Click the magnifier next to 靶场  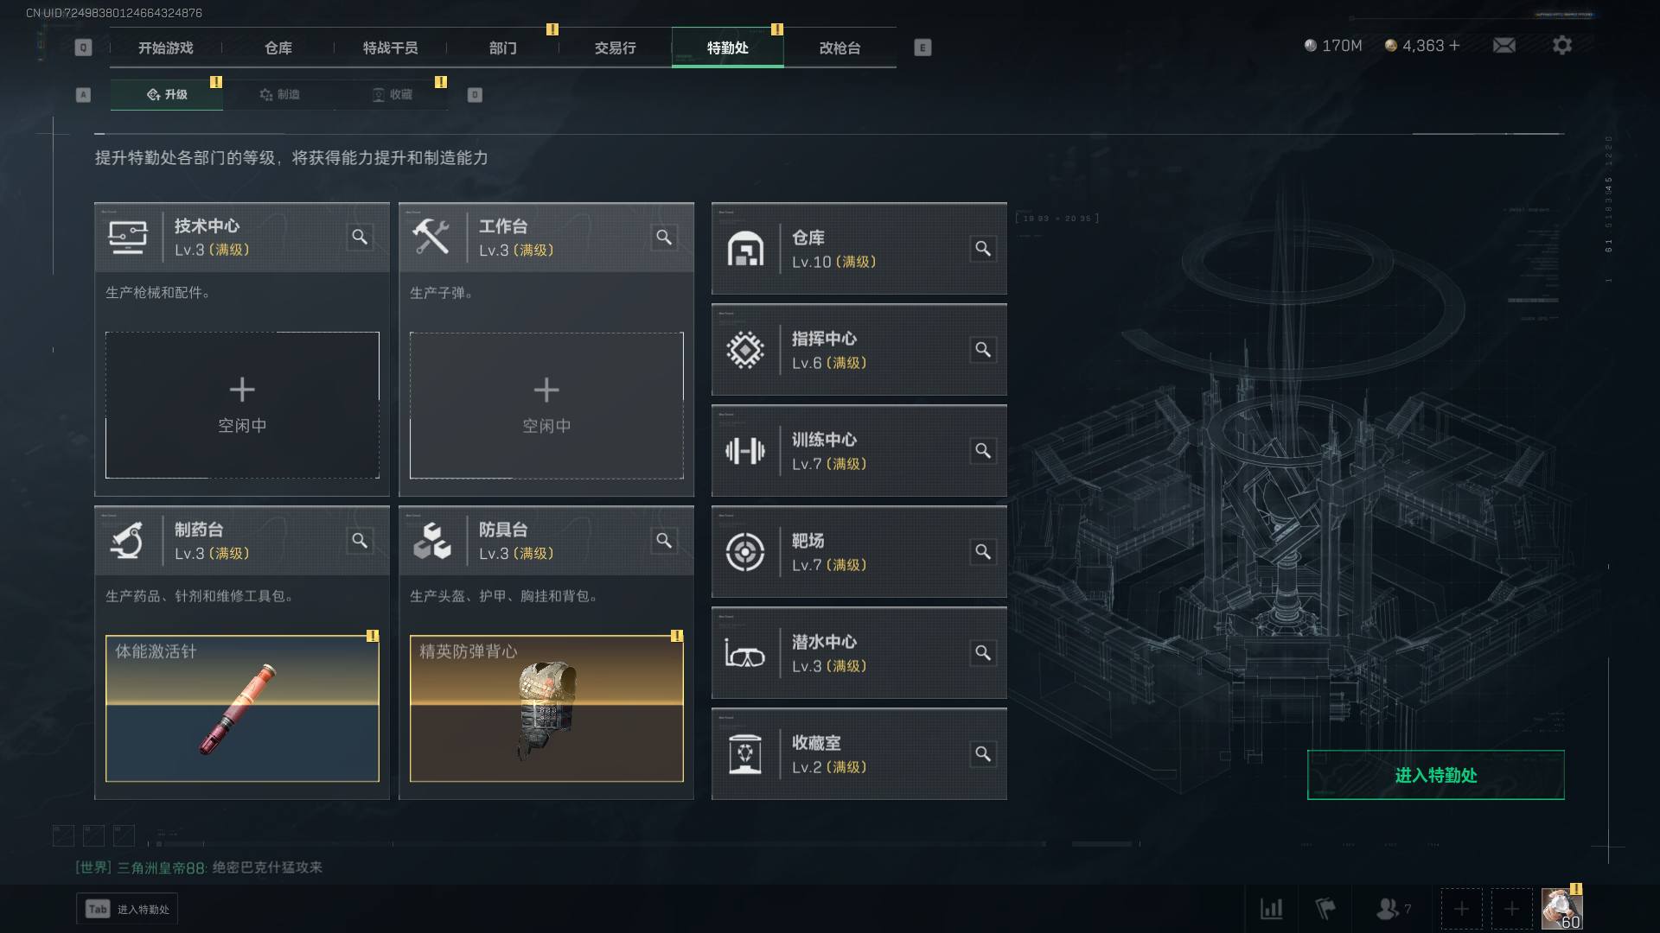tap(983, 552)
